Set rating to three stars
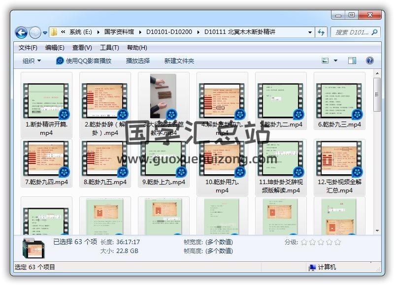The height and width of the screenshot is (286, 395). (321, 242)
